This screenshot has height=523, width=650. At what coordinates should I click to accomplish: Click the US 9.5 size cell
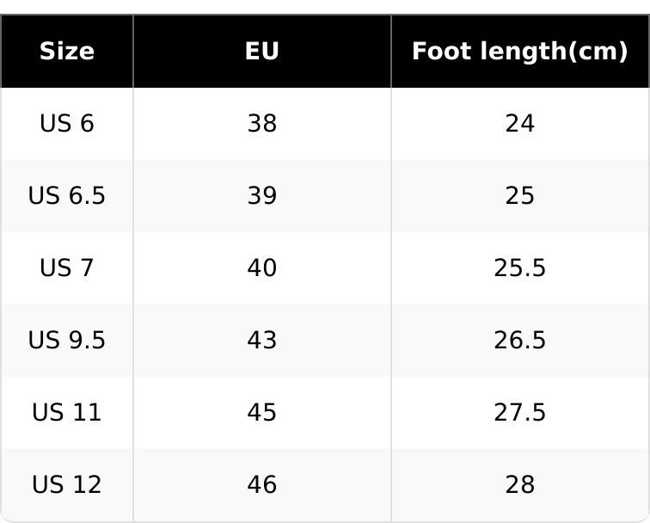pyautogui.click(x=67, y=341)
